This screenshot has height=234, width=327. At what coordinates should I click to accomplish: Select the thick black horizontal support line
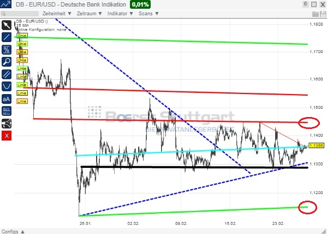click(194, 167)
